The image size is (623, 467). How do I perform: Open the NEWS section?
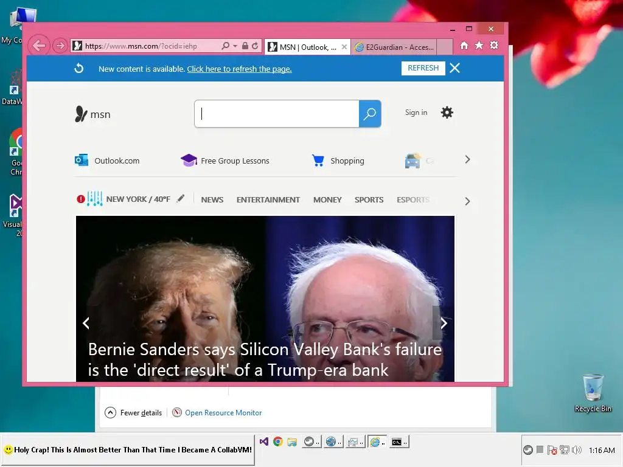[212, 199]
